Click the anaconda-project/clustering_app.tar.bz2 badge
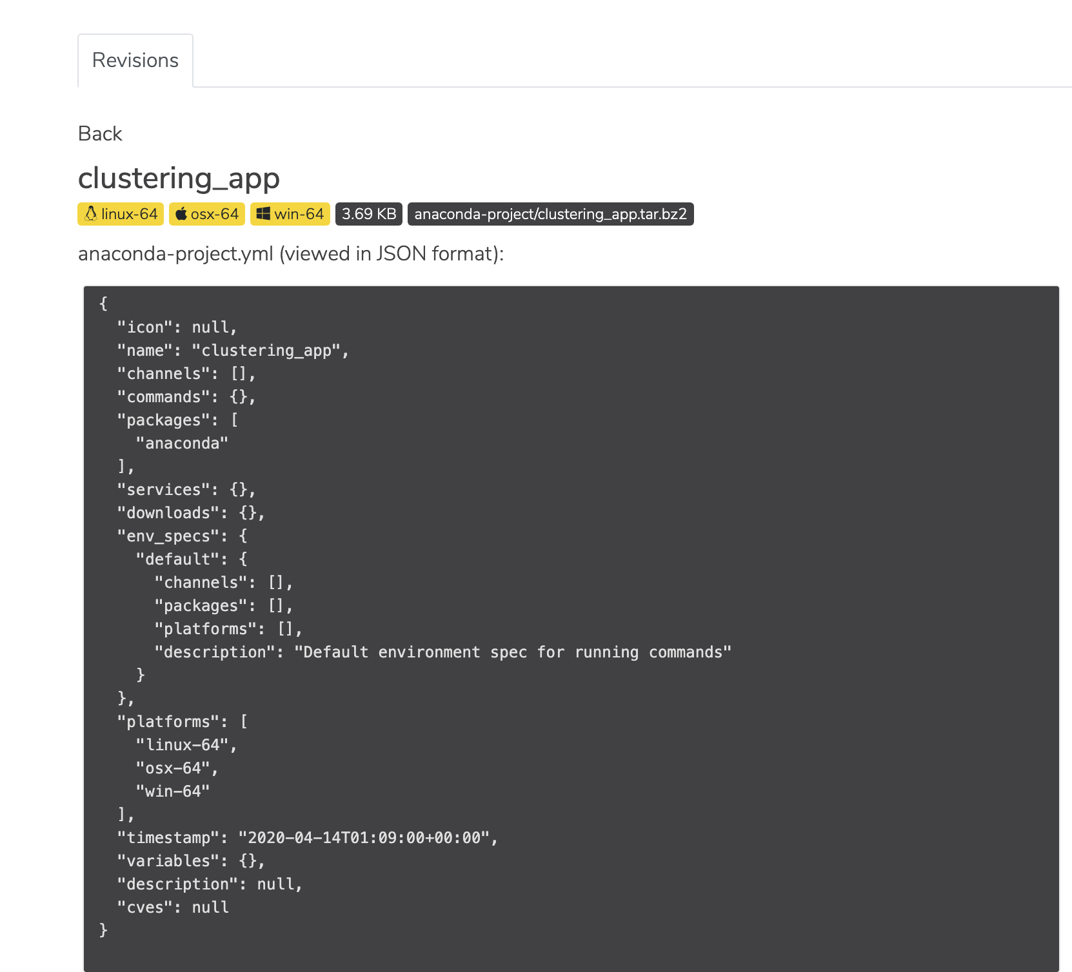The height and width of the screenshot is (972, 1072). coord(551,214)
